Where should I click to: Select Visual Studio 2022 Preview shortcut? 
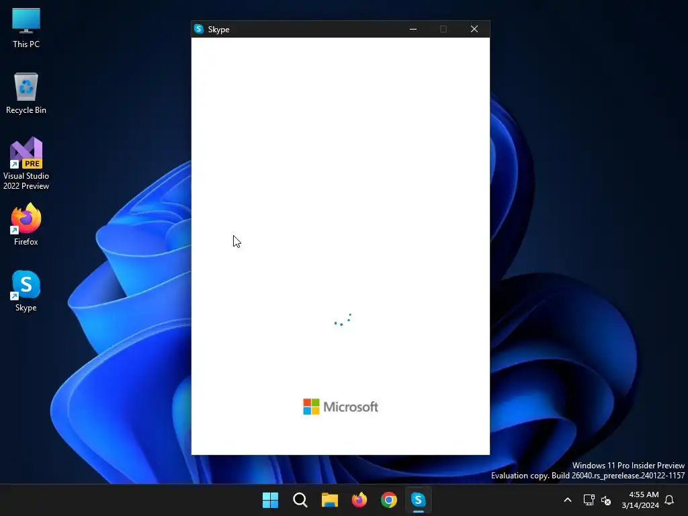tap(26, 163)
